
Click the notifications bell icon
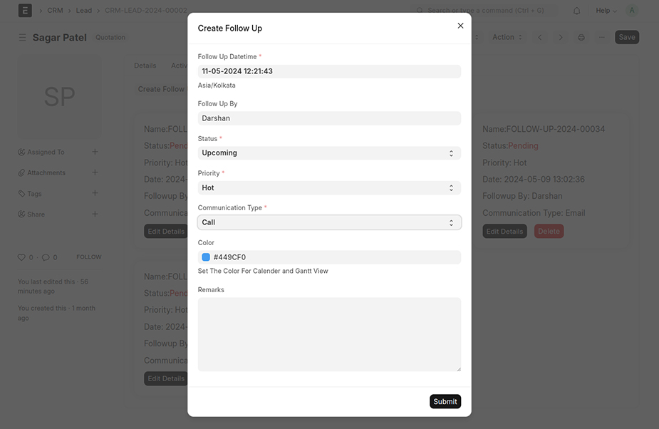577,11
